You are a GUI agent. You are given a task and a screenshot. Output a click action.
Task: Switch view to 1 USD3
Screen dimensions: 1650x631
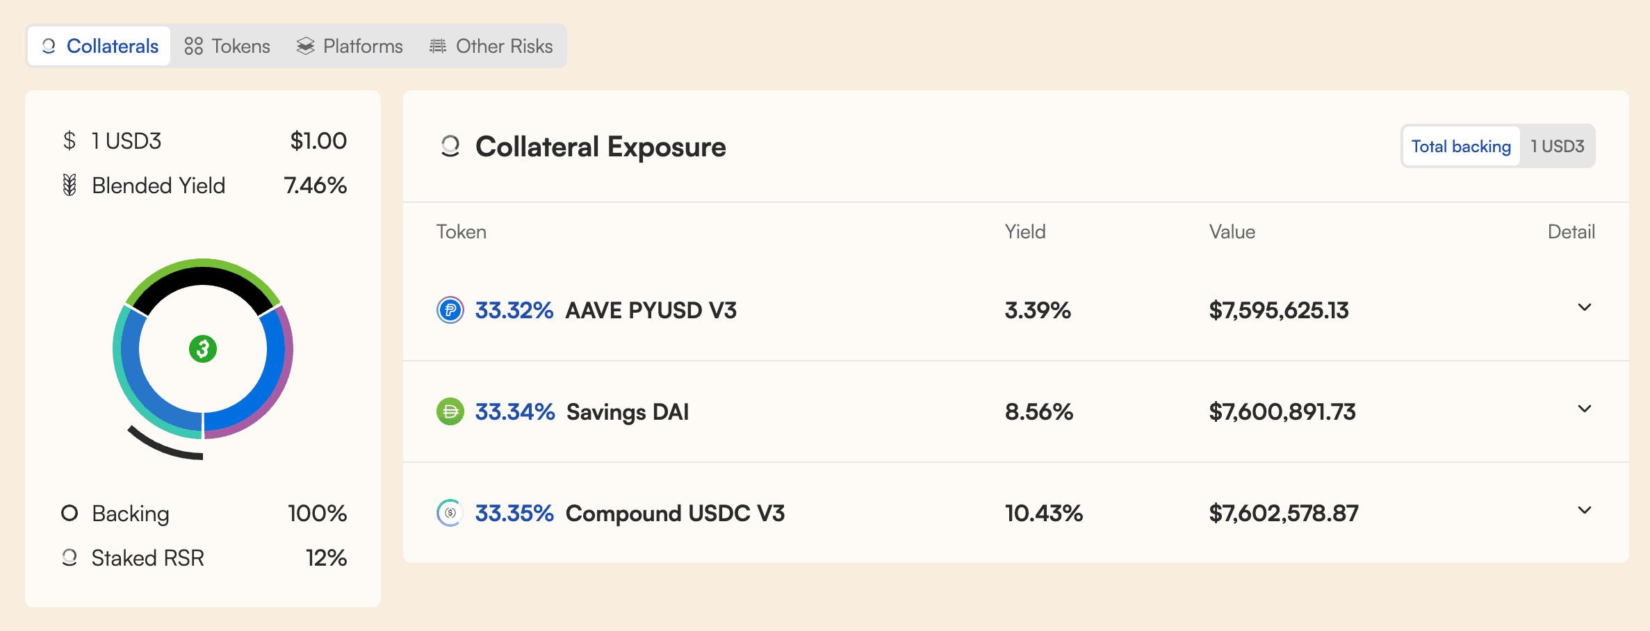pyautogui.click(x=1557, y=147)
